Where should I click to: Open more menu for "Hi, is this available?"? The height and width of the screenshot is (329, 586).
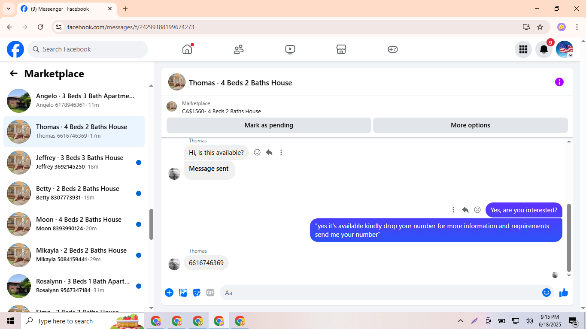[281, 152]
